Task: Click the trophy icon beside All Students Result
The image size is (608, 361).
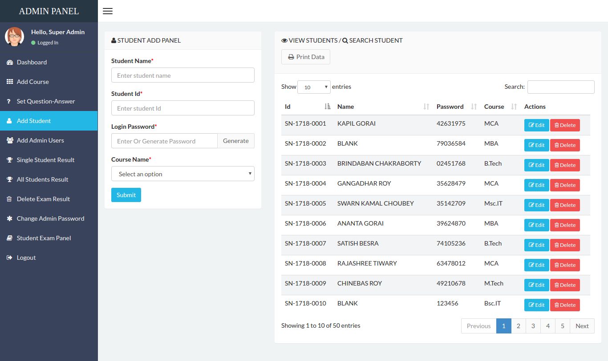Action: (9, 180)
